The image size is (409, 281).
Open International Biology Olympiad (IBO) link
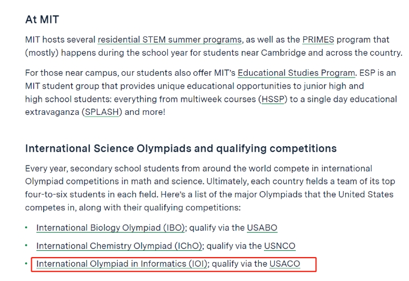pyautogui.click(x=110, y=228)
